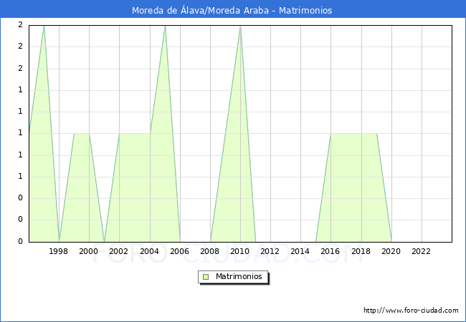Click the 'Matrimonios' legend label

pyautogui.click(x=239, y=276)
